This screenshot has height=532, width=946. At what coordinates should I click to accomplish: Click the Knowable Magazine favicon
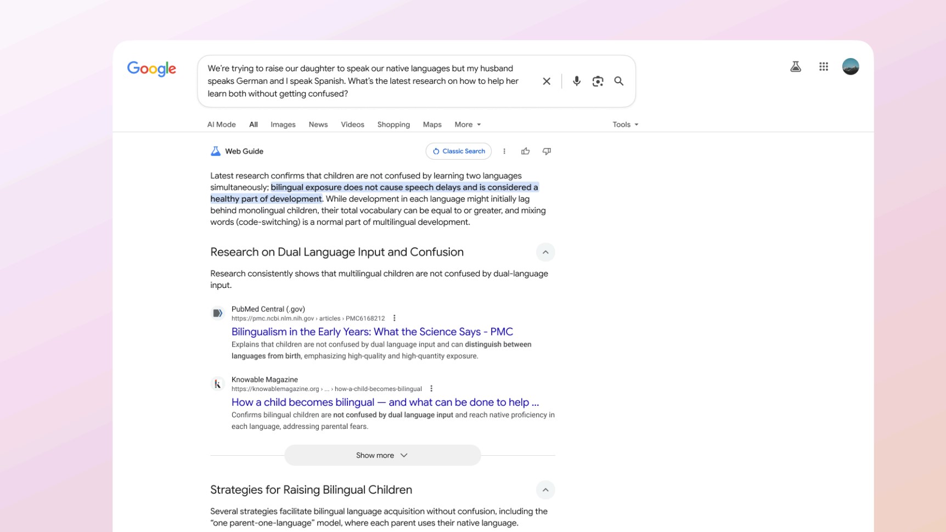[217, 383]
